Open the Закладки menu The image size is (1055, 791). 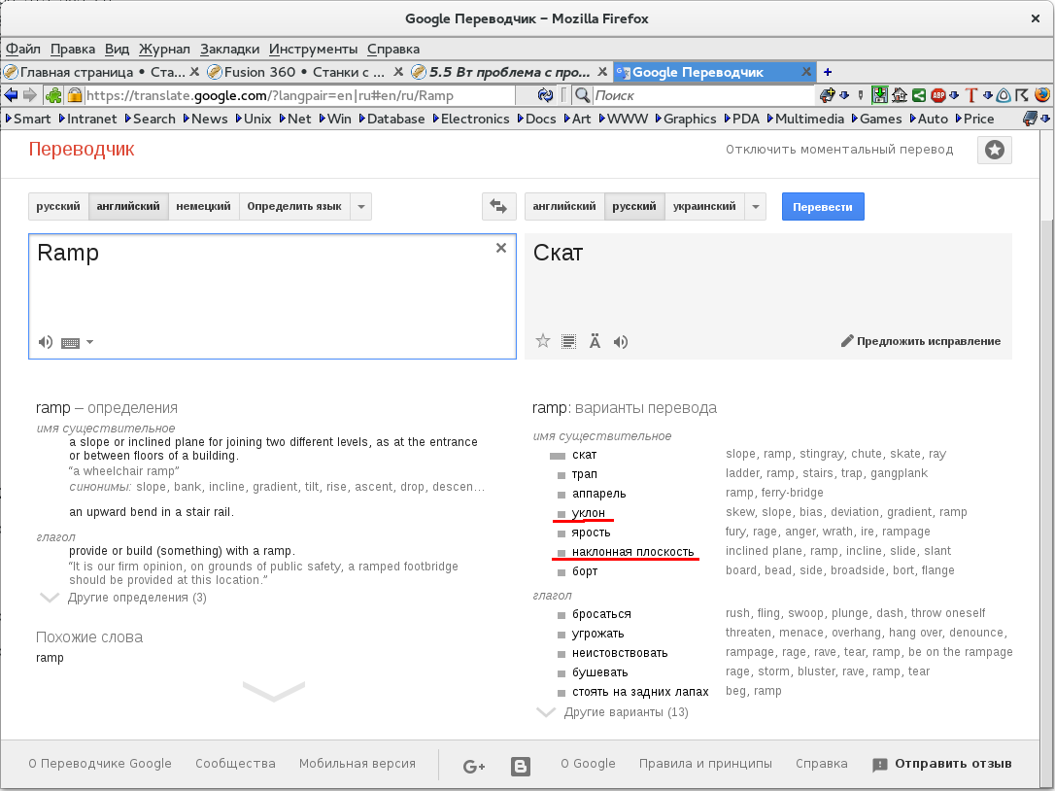tap(230, 50)
